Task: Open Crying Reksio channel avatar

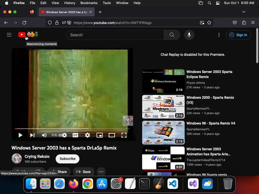Action: click(x=17, y=158)
